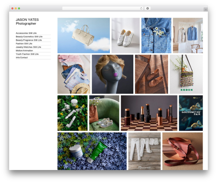The image size is (217, 183).
Task: Click the yellow minimize window button
Action: (x=16, y=9)
